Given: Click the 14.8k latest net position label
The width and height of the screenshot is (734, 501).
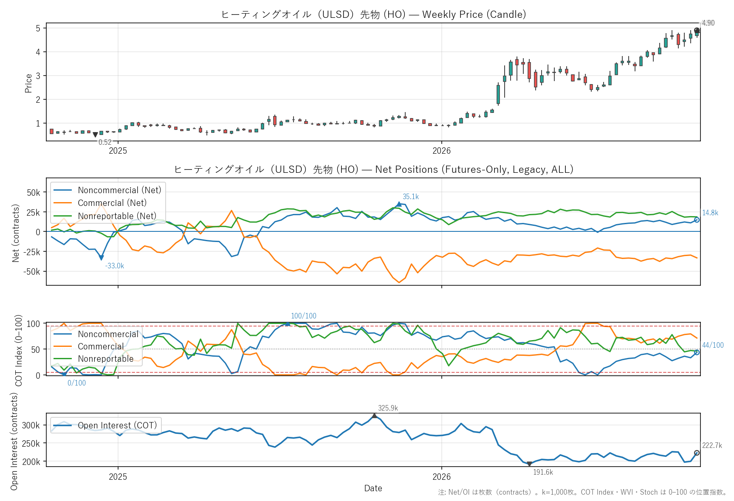Looking at the screenshot, I should click(710, 213).
